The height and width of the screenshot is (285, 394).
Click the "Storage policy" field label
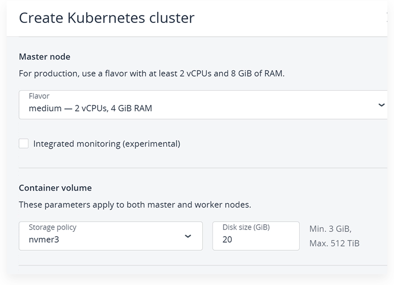click(52, 227)
